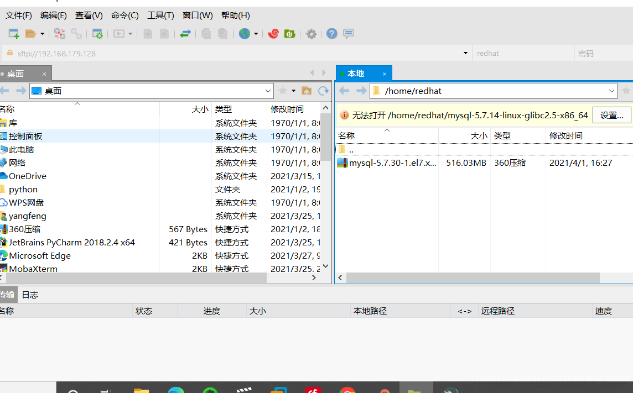
Task: Click the sftp address bar field
Action: pyautogui.click(x=237, y=53)
